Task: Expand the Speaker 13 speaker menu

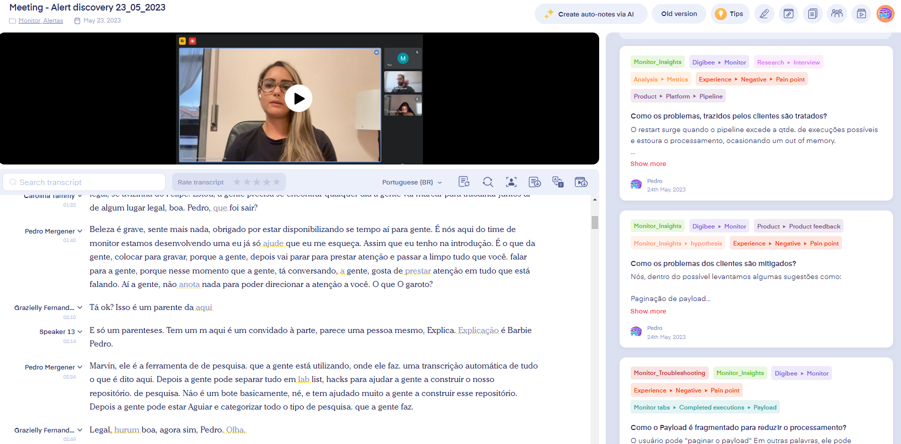Action: pos(80,331)
